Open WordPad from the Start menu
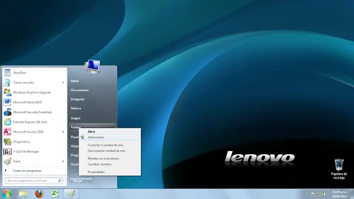Image resolution: width=354 pixels, height=199 pixels. point(35,72)
